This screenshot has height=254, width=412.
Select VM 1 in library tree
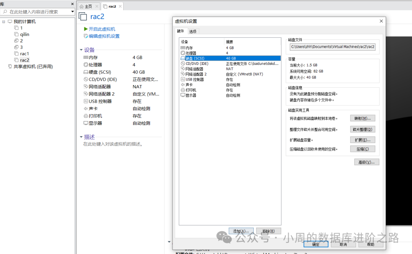point(21,28)
